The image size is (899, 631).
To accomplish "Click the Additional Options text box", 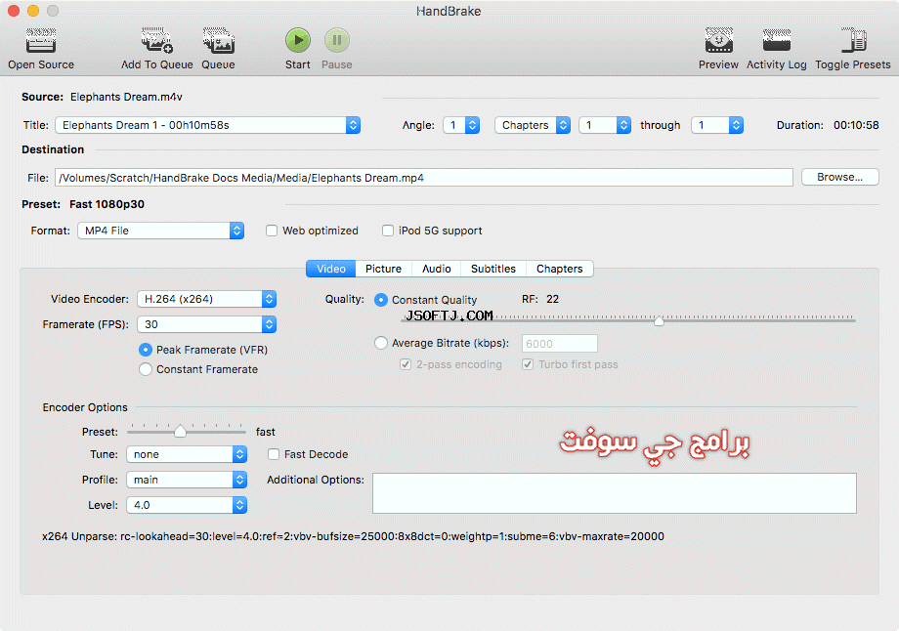I will coord(615,493).
